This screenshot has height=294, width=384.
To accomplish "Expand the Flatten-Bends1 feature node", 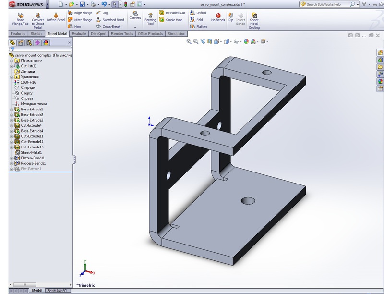I will (x=11, y=158).
